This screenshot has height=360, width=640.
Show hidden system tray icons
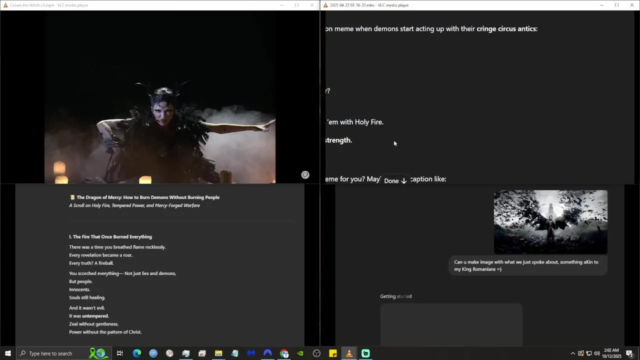tap(573, 353)
